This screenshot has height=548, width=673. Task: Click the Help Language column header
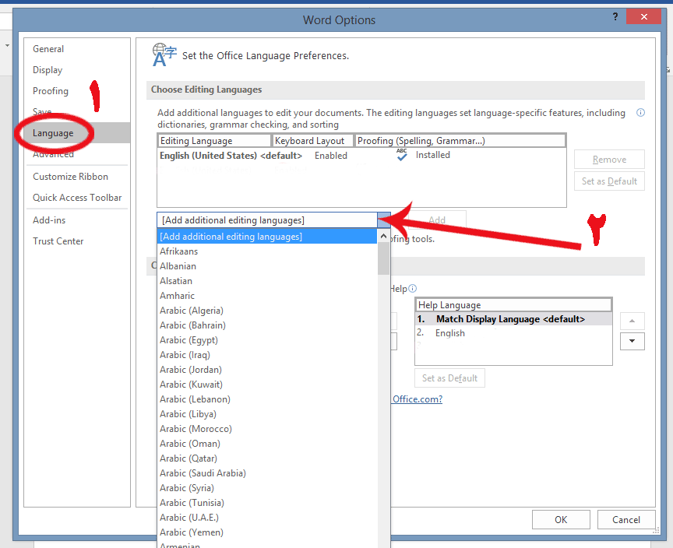point(513,305)
